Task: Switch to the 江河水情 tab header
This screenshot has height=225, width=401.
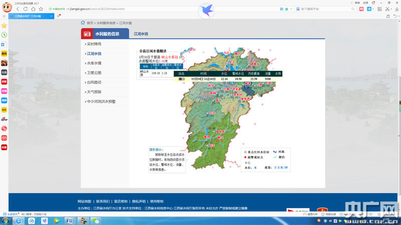Action: pyautogui.click(x=141, y=34)
